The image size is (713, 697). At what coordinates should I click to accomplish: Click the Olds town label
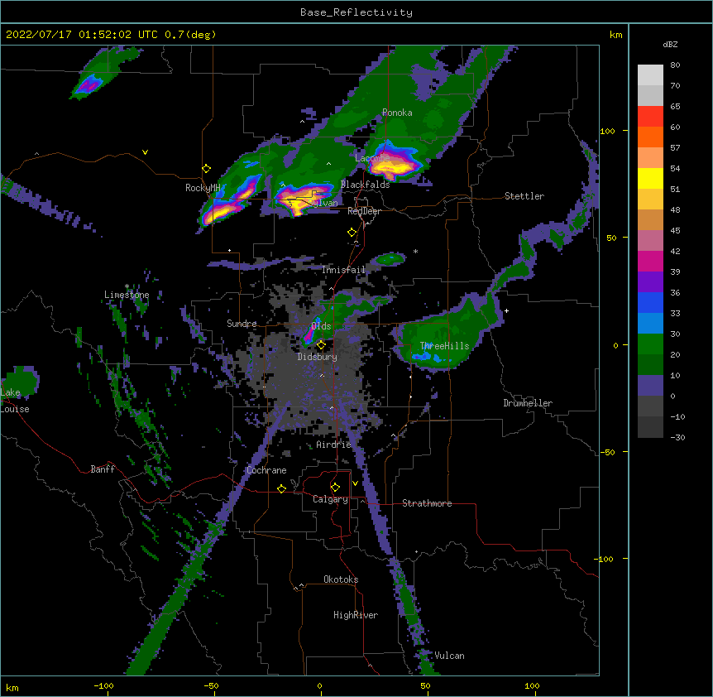pos(321,326)
